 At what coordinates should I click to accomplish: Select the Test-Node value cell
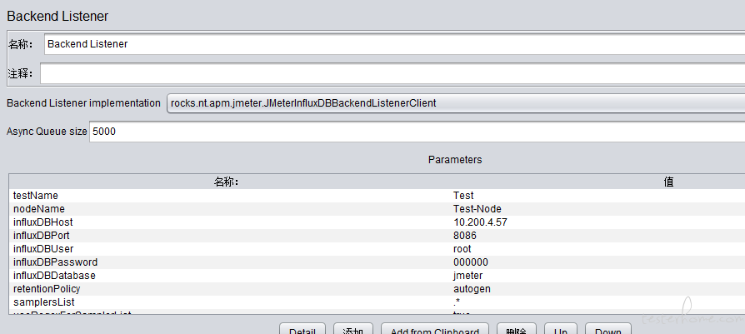477,209
